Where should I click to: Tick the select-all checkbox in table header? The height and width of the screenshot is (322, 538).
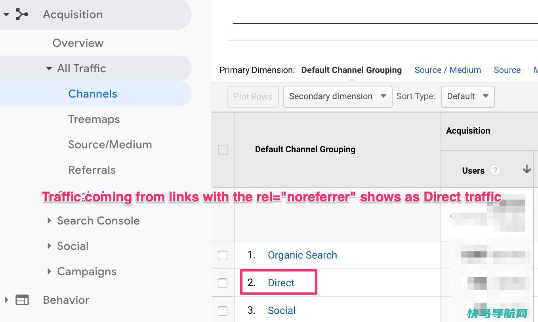(223, 150)
